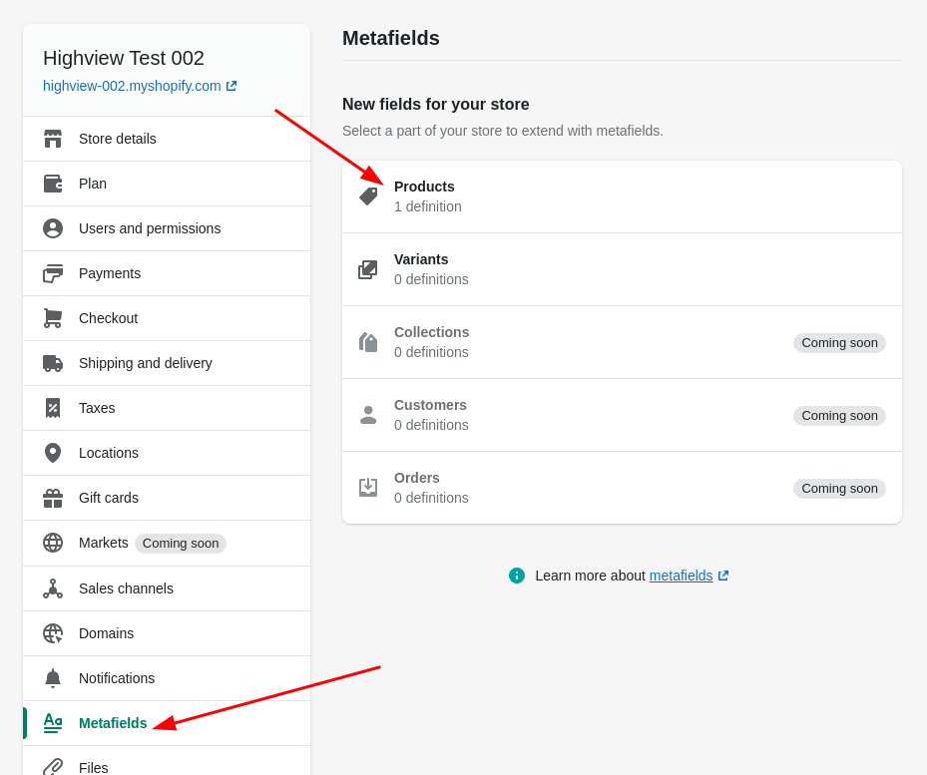Open Users and permissions settings
This screenshot has height=775, width=927.
point(150,228)
